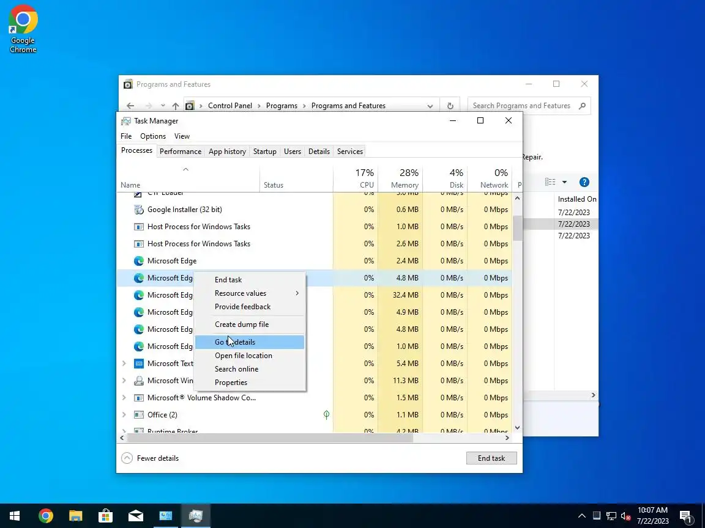Click the search magnifier in Programs and Features
Screen dimensions: 705x528
582,106
